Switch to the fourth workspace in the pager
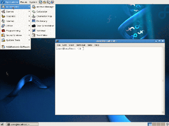Viewport: 169px width, 126px height. pyautogui.click(x=163, y=124)
